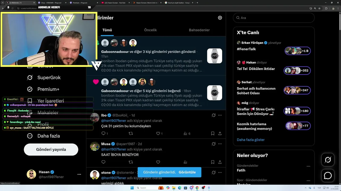
Task: Open Grok icon on Musa's post
Action: pyautogui.click(x=213, y=144)
